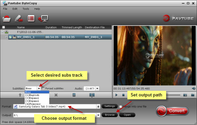Open the search monitor toolbar icon

(x=43, y=18)
